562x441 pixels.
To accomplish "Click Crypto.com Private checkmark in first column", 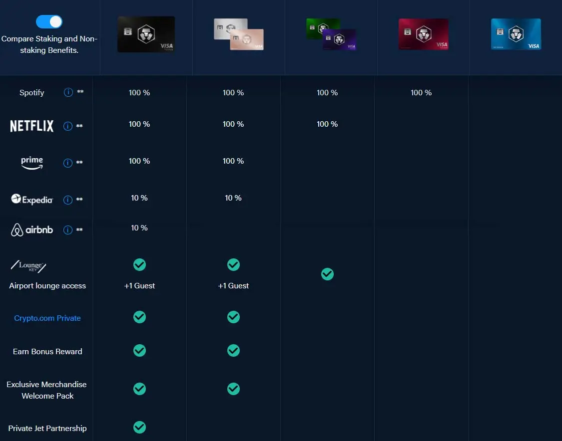I will (139, 317).
